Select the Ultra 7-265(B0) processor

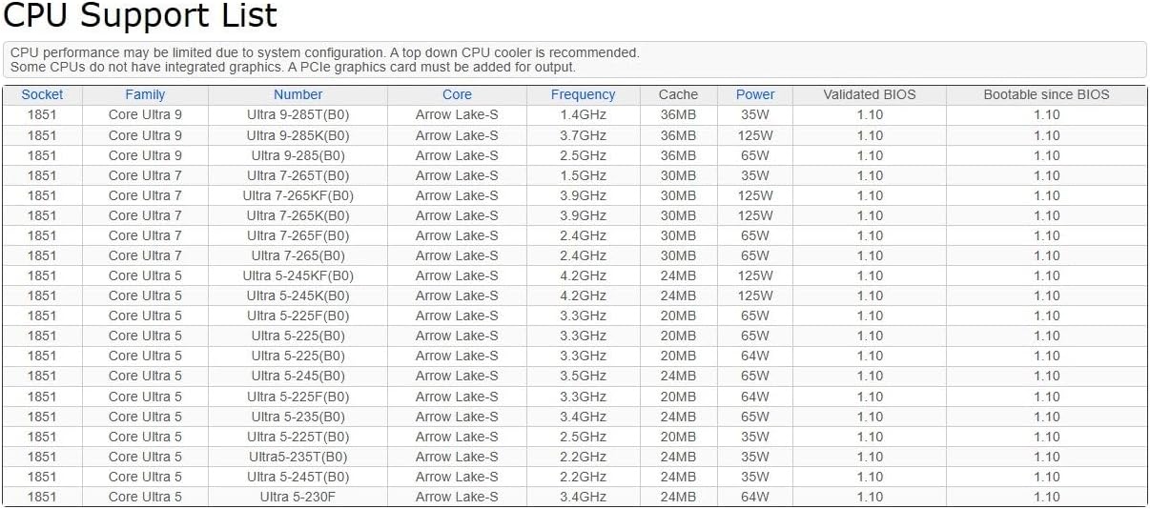(298, 255)
